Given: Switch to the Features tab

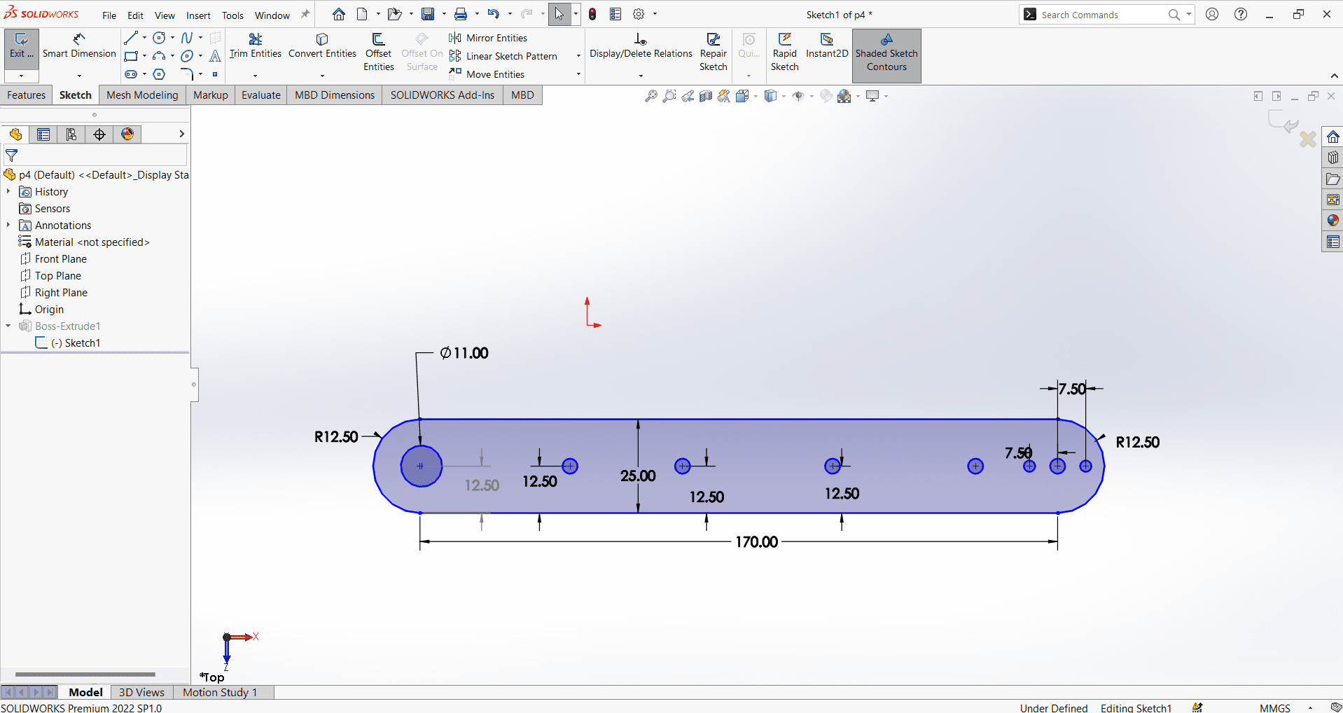Looking at the screenshot, I should pyautogui.click(x=27, y=95).
